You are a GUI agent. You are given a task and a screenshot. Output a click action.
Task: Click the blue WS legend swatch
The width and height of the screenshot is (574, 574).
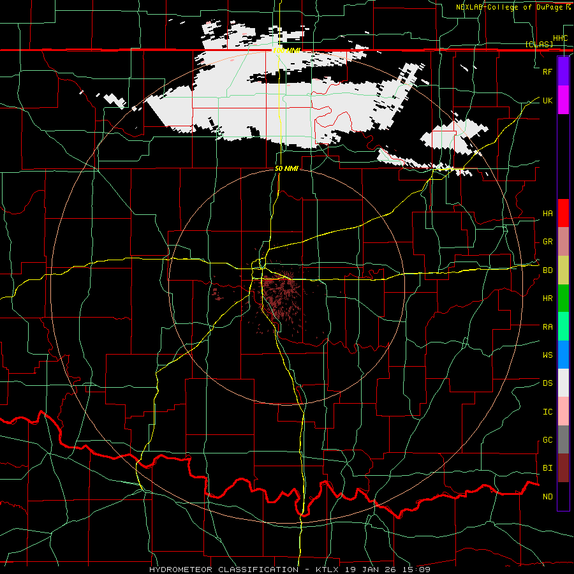click(563, 355)
